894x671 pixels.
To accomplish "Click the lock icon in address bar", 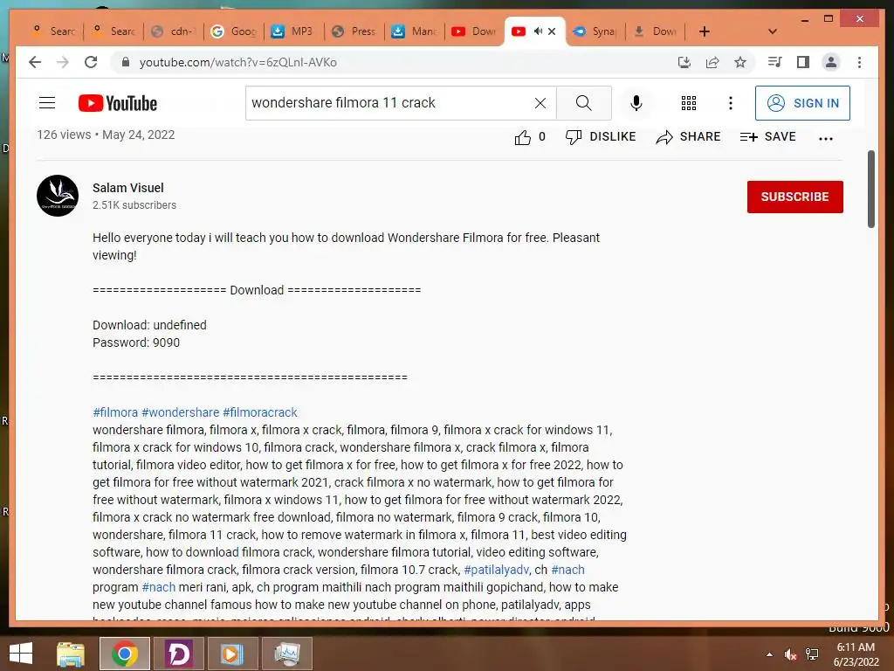I will (126, 62).
